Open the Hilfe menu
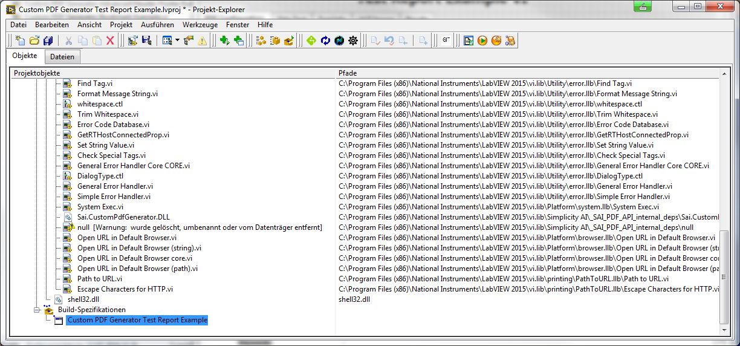The height and width of the screenshot is (346, 740). [x=265, y=25]
